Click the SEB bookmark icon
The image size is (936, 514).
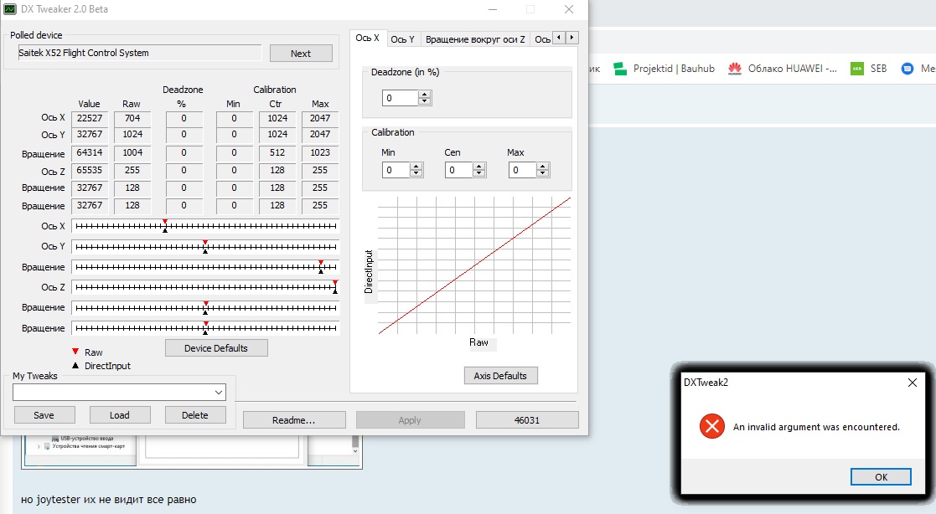tap(857, 69)
